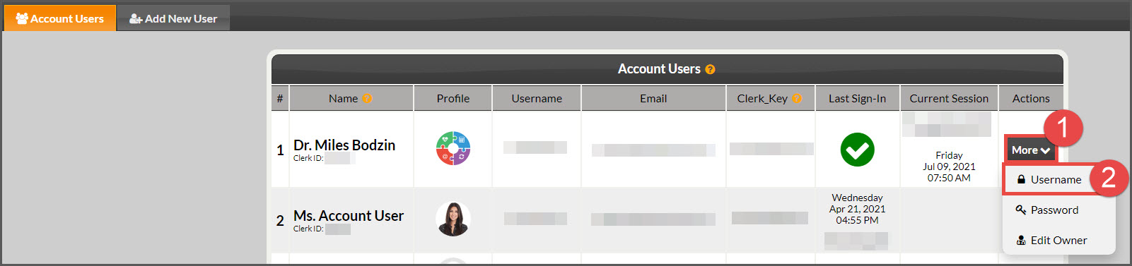Click the row number 2 cell
This screenshot has height=266, width=1132.
pyautogui.click(x=280, y=220)
